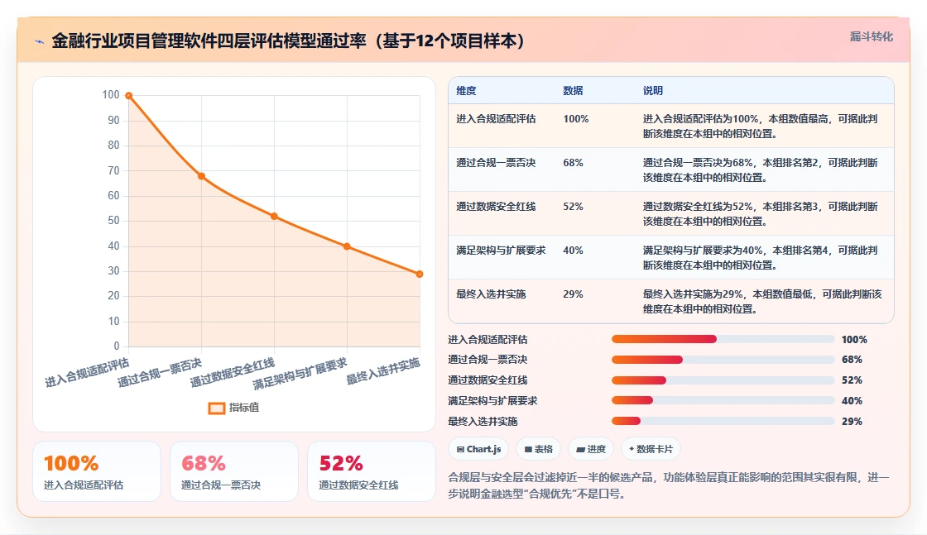This screenshot has width=927, height=535.
Task: Click the chart data point at 40
Action: [347, 246]
